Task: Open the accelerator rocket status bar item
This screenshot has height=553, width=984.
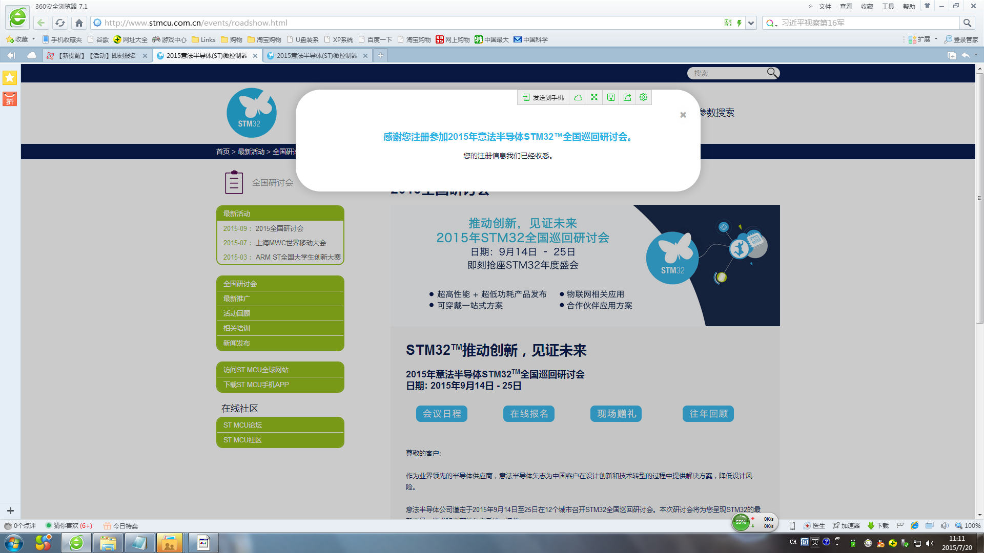Action: coord(846,525)
